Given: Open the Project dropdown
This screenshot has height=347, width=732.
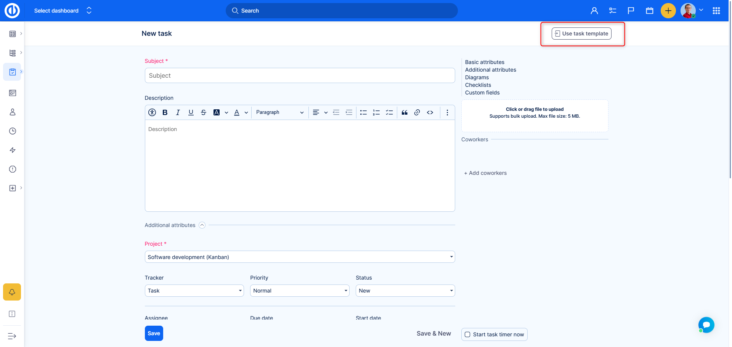Looking at the screenshot, I should [x=300, y=257].
